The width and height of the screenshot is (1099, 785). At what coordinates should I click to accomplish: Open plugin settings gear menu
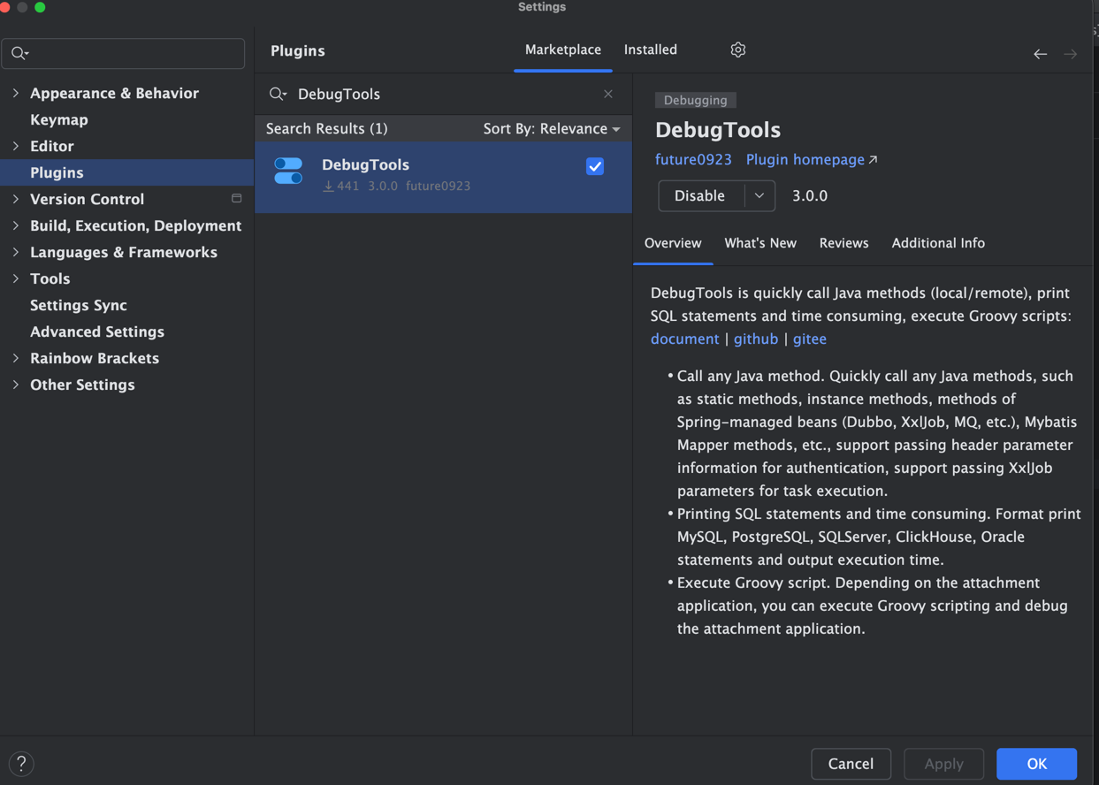click(738, 50)
